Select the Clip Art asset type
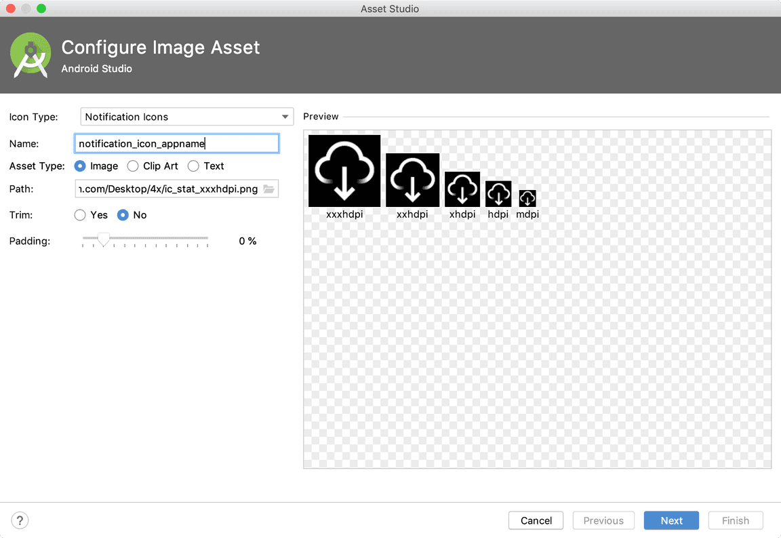This screenshot has height=538, width=781. point(133,166)
